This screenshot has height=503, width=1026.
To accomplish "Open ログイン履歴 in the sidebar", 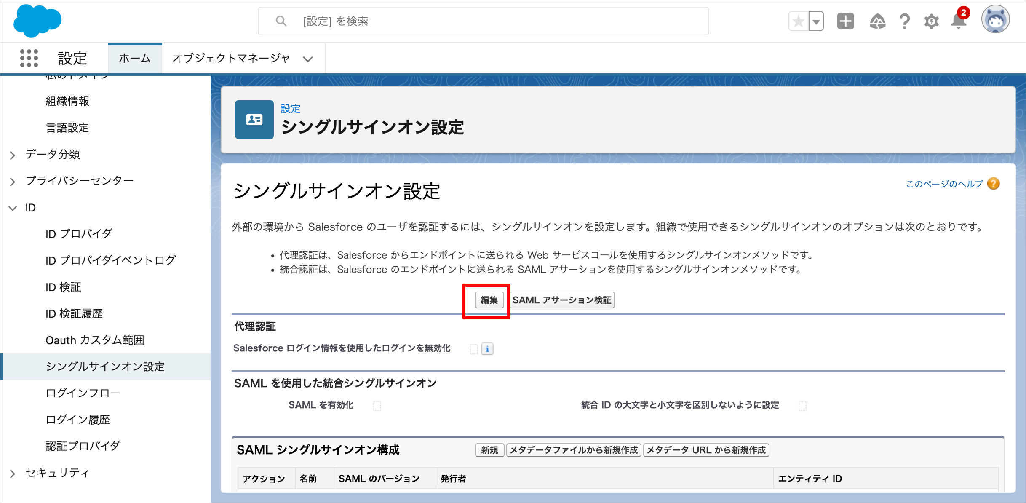I will [x=78, y=420].
